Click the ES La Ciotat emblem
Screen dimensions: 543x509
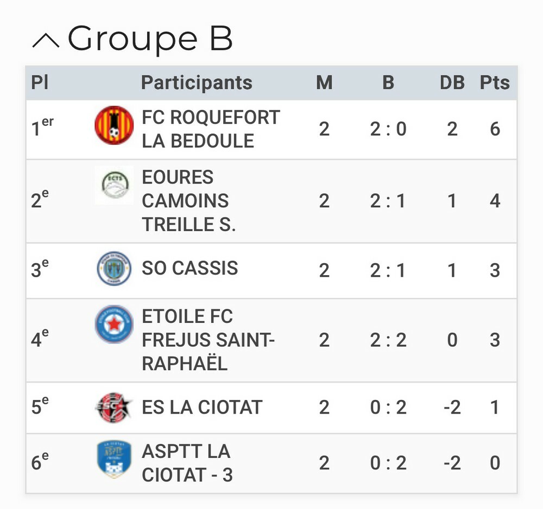pos(113,408)
